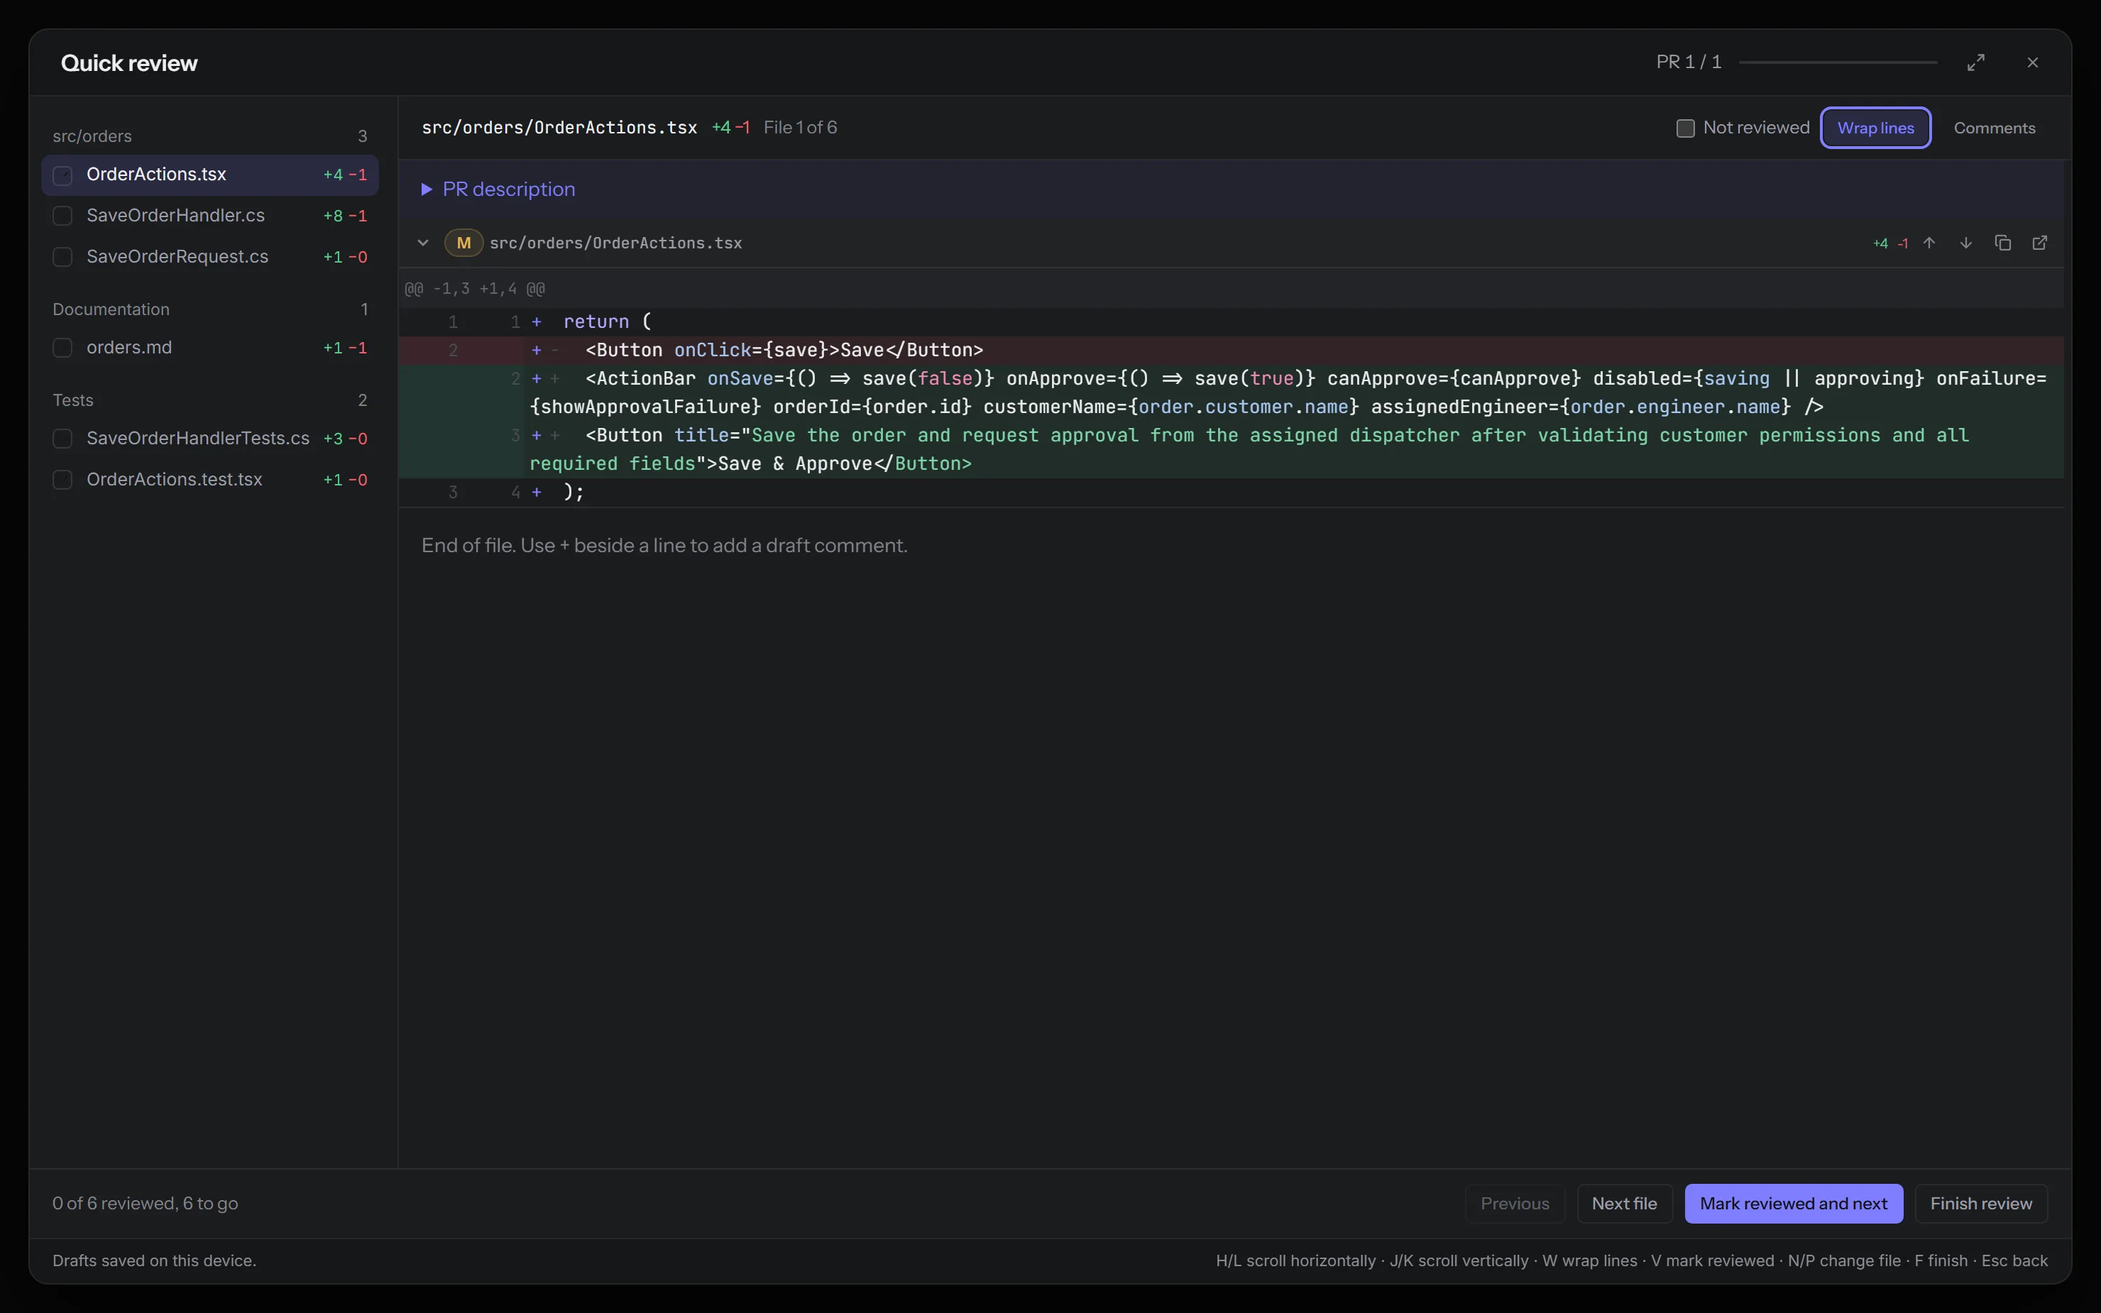Image resolution: width=2101 pixels, height=1313 pixels.
Task: Click the Finish review button
Action: pos(1981,1204)
